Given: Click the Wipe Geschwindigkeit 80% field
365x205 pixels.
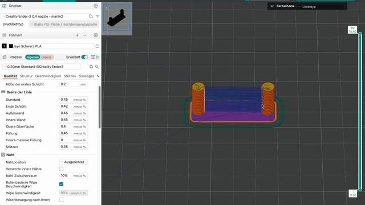Looking at the screenshot, I should pyautogui.click(x=74, y=193).
